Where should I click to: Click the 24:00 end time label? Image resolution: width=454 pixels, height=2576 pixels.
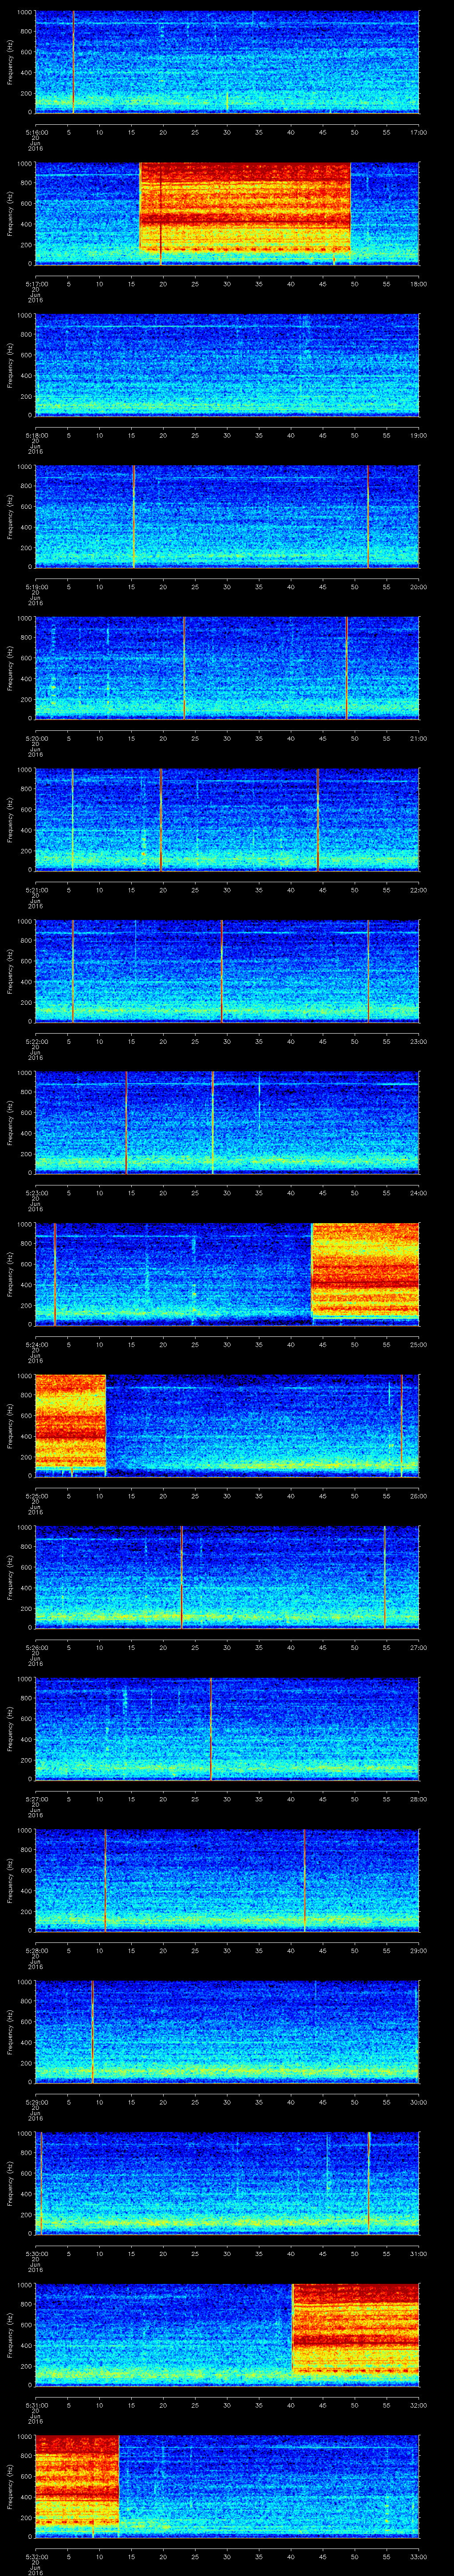418,1193
